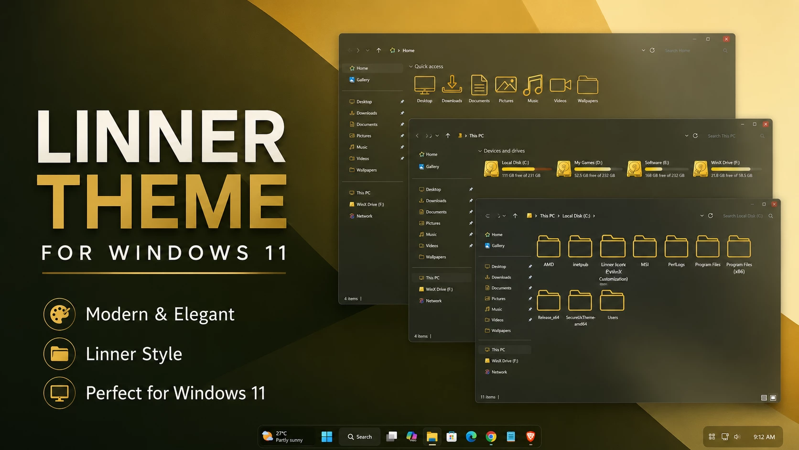Viewport: 799px width, 450px height.
Task: Open volume control in system tray
Action: [x=737, y=437]
